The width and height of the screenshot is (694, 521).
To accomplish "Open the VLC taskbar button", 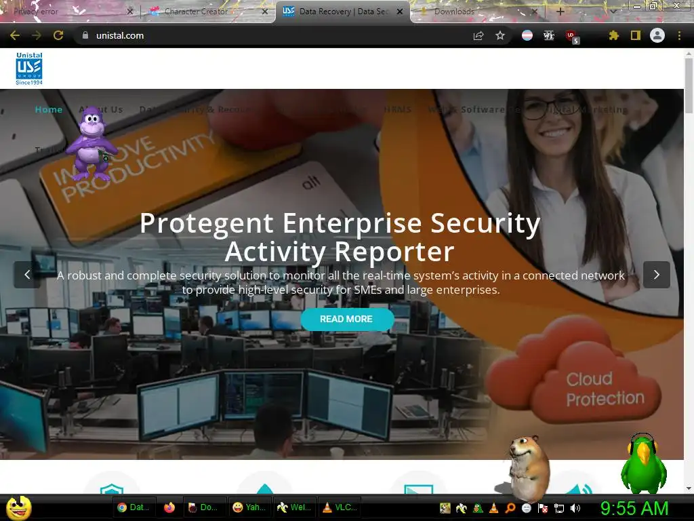I will coord(340,507).
